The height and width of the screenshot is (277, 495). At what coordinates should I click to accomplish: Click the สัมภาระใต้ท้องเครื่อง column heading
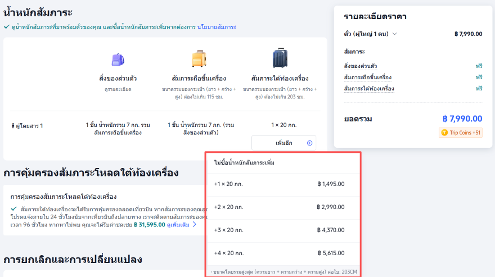[x=280, y=78]
